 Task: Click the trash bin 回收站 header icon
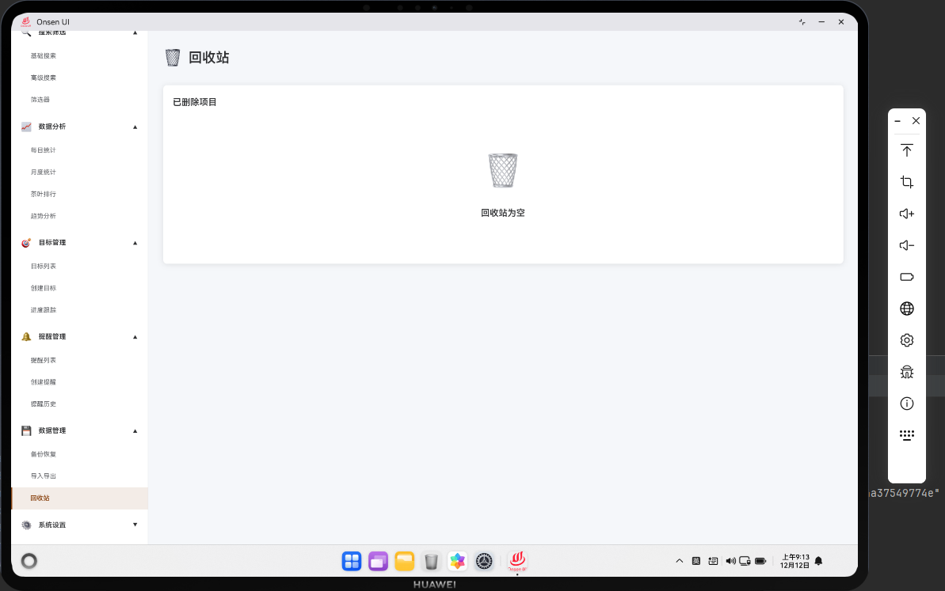point(173,57)
